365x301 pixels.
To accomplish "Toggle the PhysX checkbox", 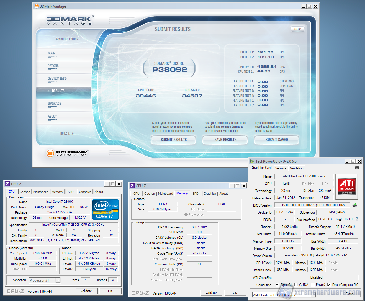I will point(312,285).
